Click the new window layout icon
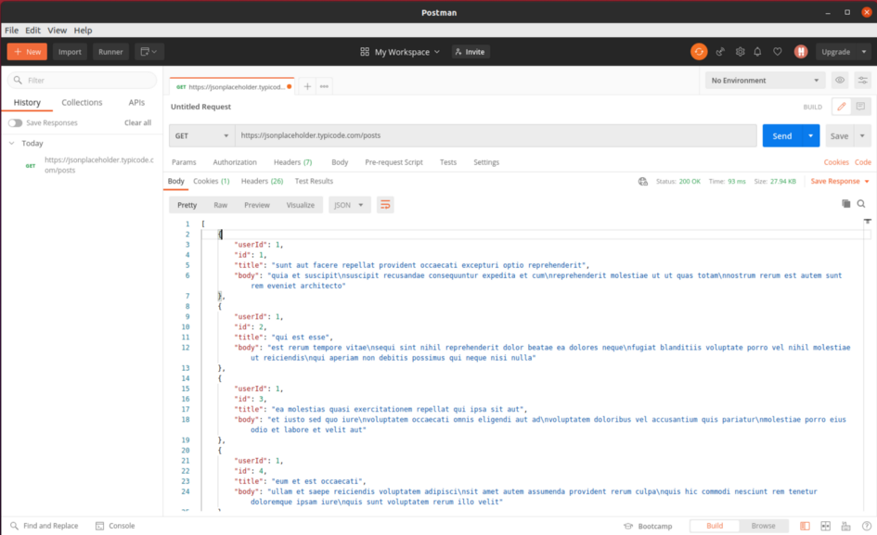 pos(148,51)
